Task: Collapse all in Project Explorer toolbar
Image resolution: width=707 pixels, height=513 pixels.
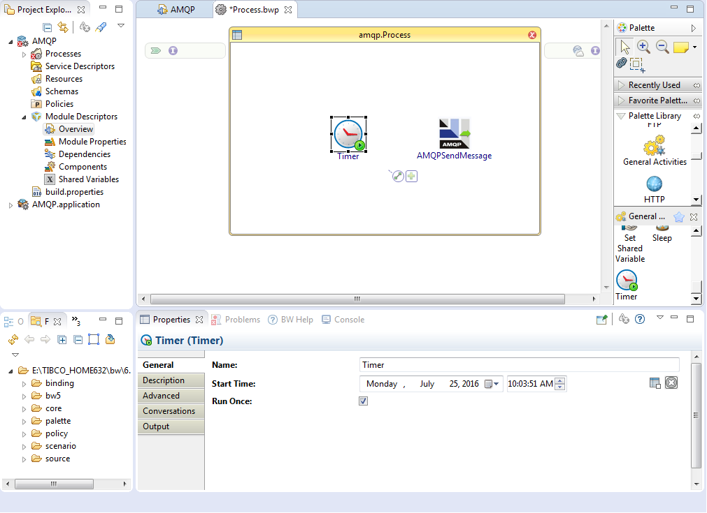Action: pos(47,27)
